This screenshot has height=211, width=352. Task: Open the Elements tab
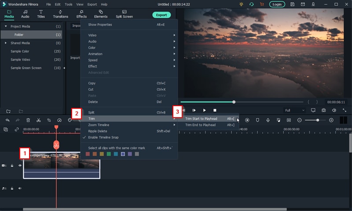point(101,14)
